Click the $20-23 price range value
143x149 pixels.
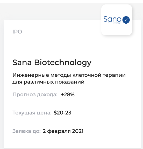62,113
